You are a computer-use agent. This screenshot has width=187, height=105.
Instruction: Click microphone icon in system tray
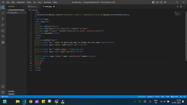[150, 101]
